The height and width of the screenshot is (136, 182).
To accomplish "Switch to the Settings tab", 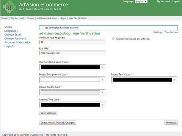I will (x=158, y=32).
